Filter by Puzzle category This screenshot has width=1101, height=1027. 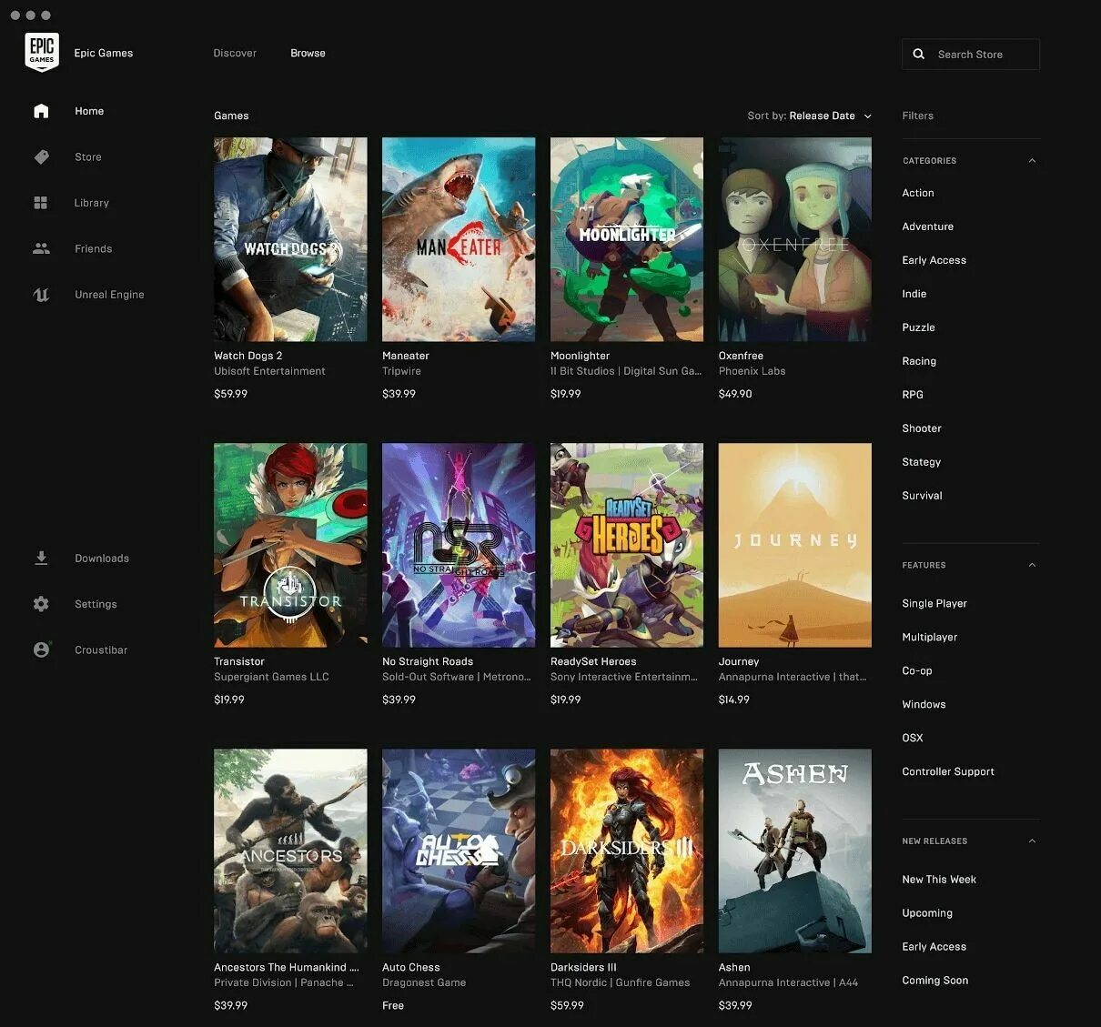click(919, 327)
